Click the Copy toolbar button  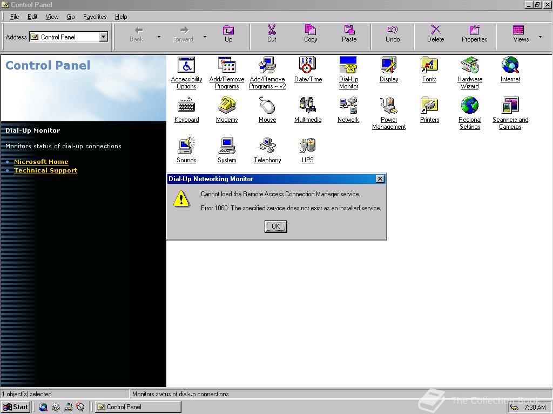pos(311,34)
